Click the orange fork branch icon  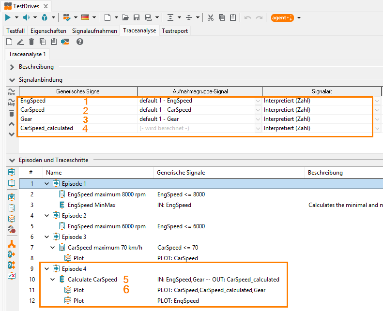coord(12,244)
